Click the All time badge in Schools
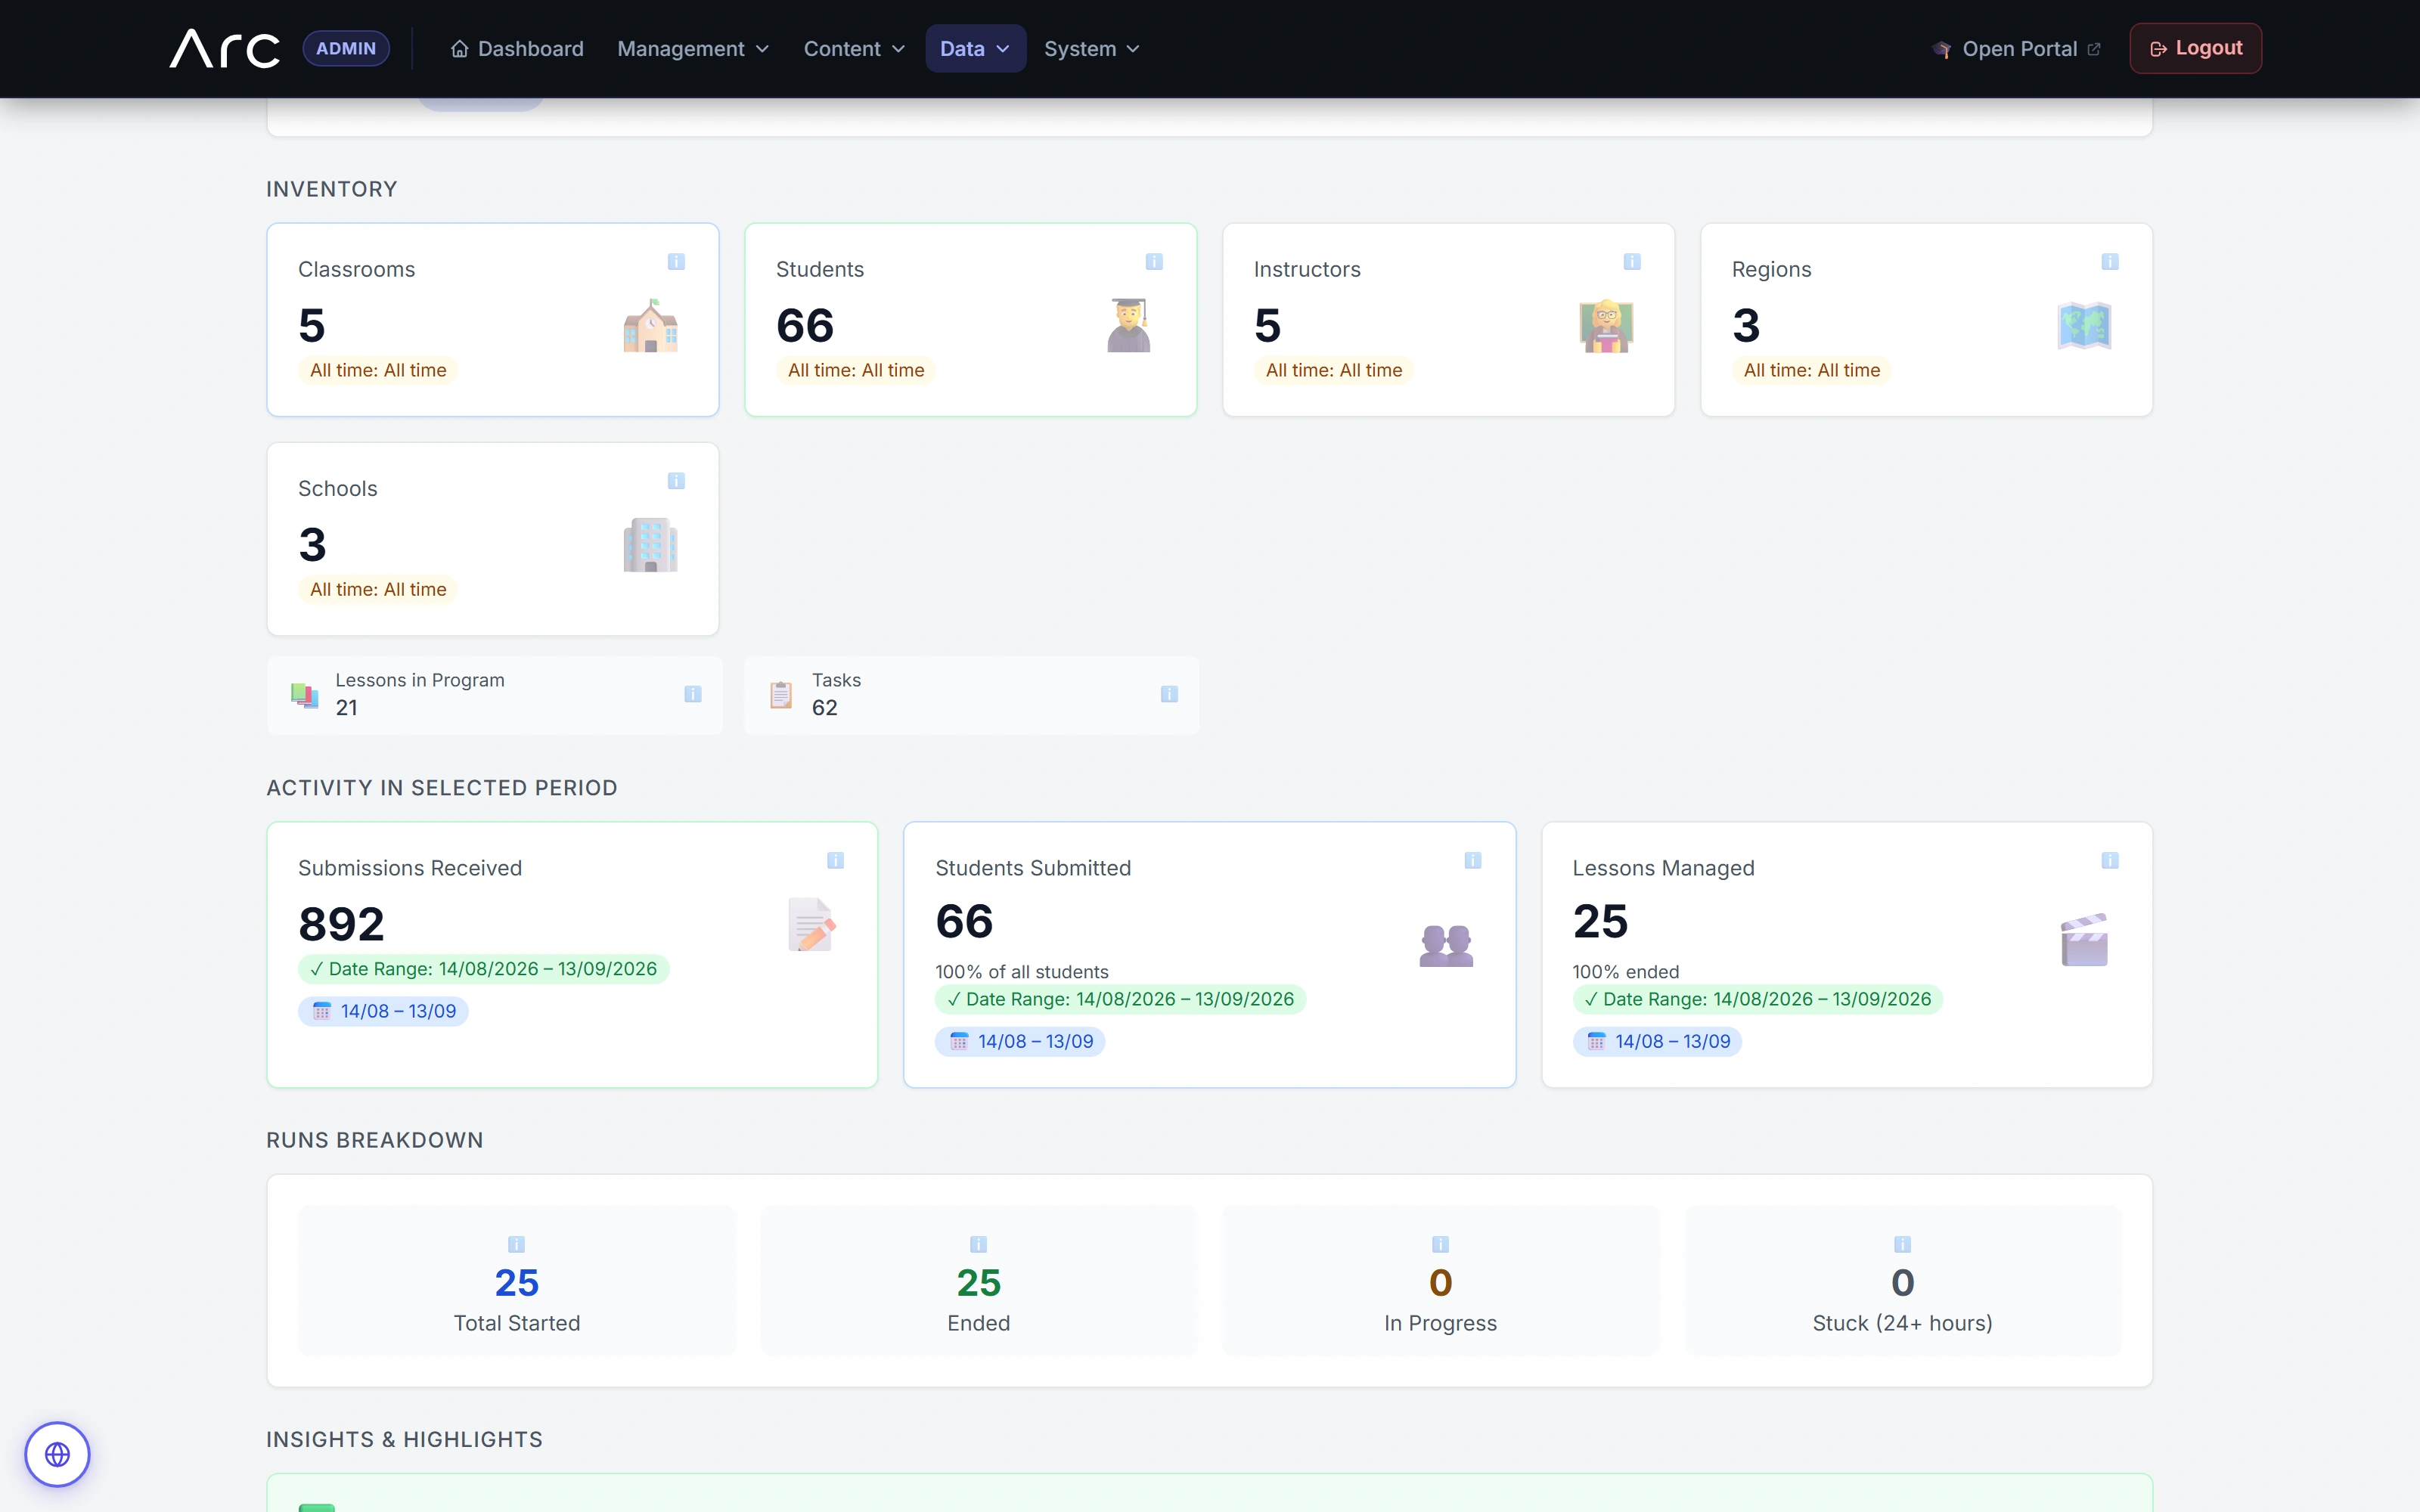 (378, 590)
